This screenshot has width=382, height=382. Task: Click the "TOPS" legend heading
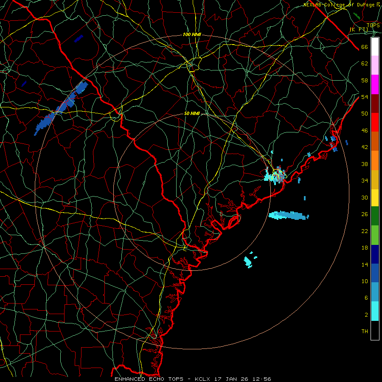tap(373, 25)
